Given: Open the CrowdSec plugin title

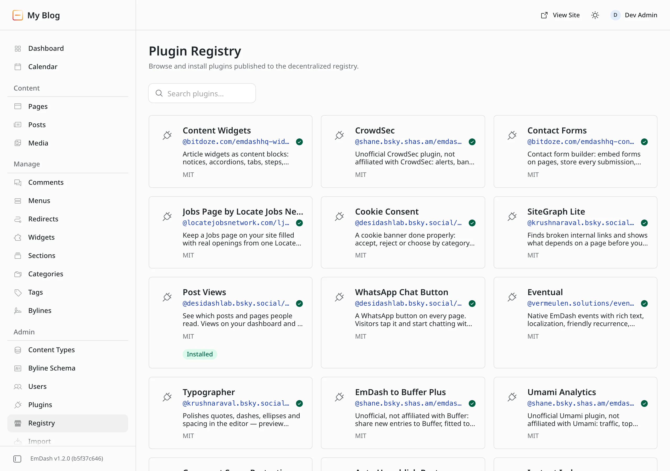Looking at the screenshot, I should (x=375, y=131).
